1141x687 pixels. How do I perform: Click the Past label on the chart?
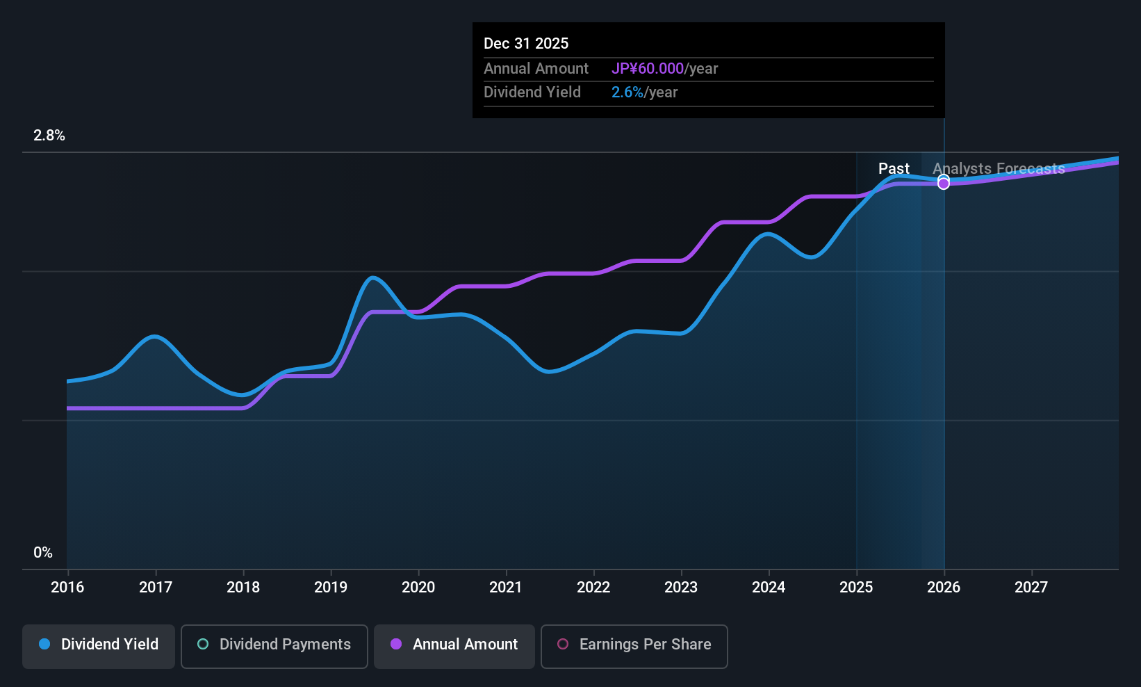coord(894,169)
